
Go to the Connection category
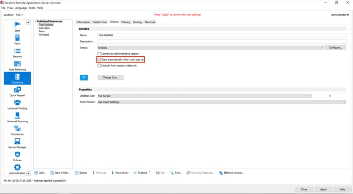17,130
